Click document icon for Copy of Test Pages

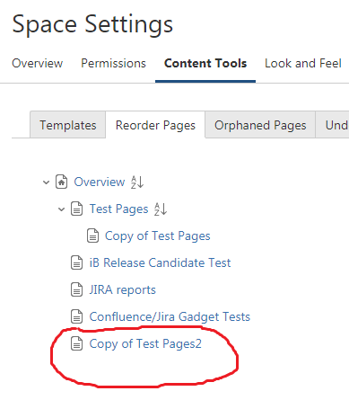coord(92,236)
